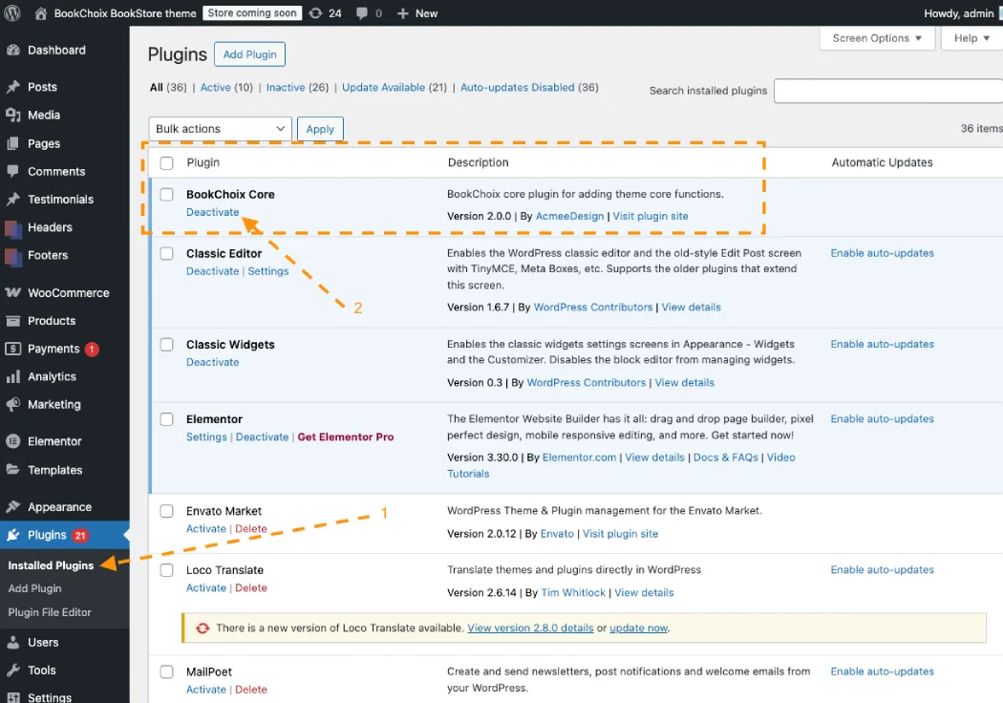
Task: Click the Appearance paintbrush icon
Action: pos(12,506)
